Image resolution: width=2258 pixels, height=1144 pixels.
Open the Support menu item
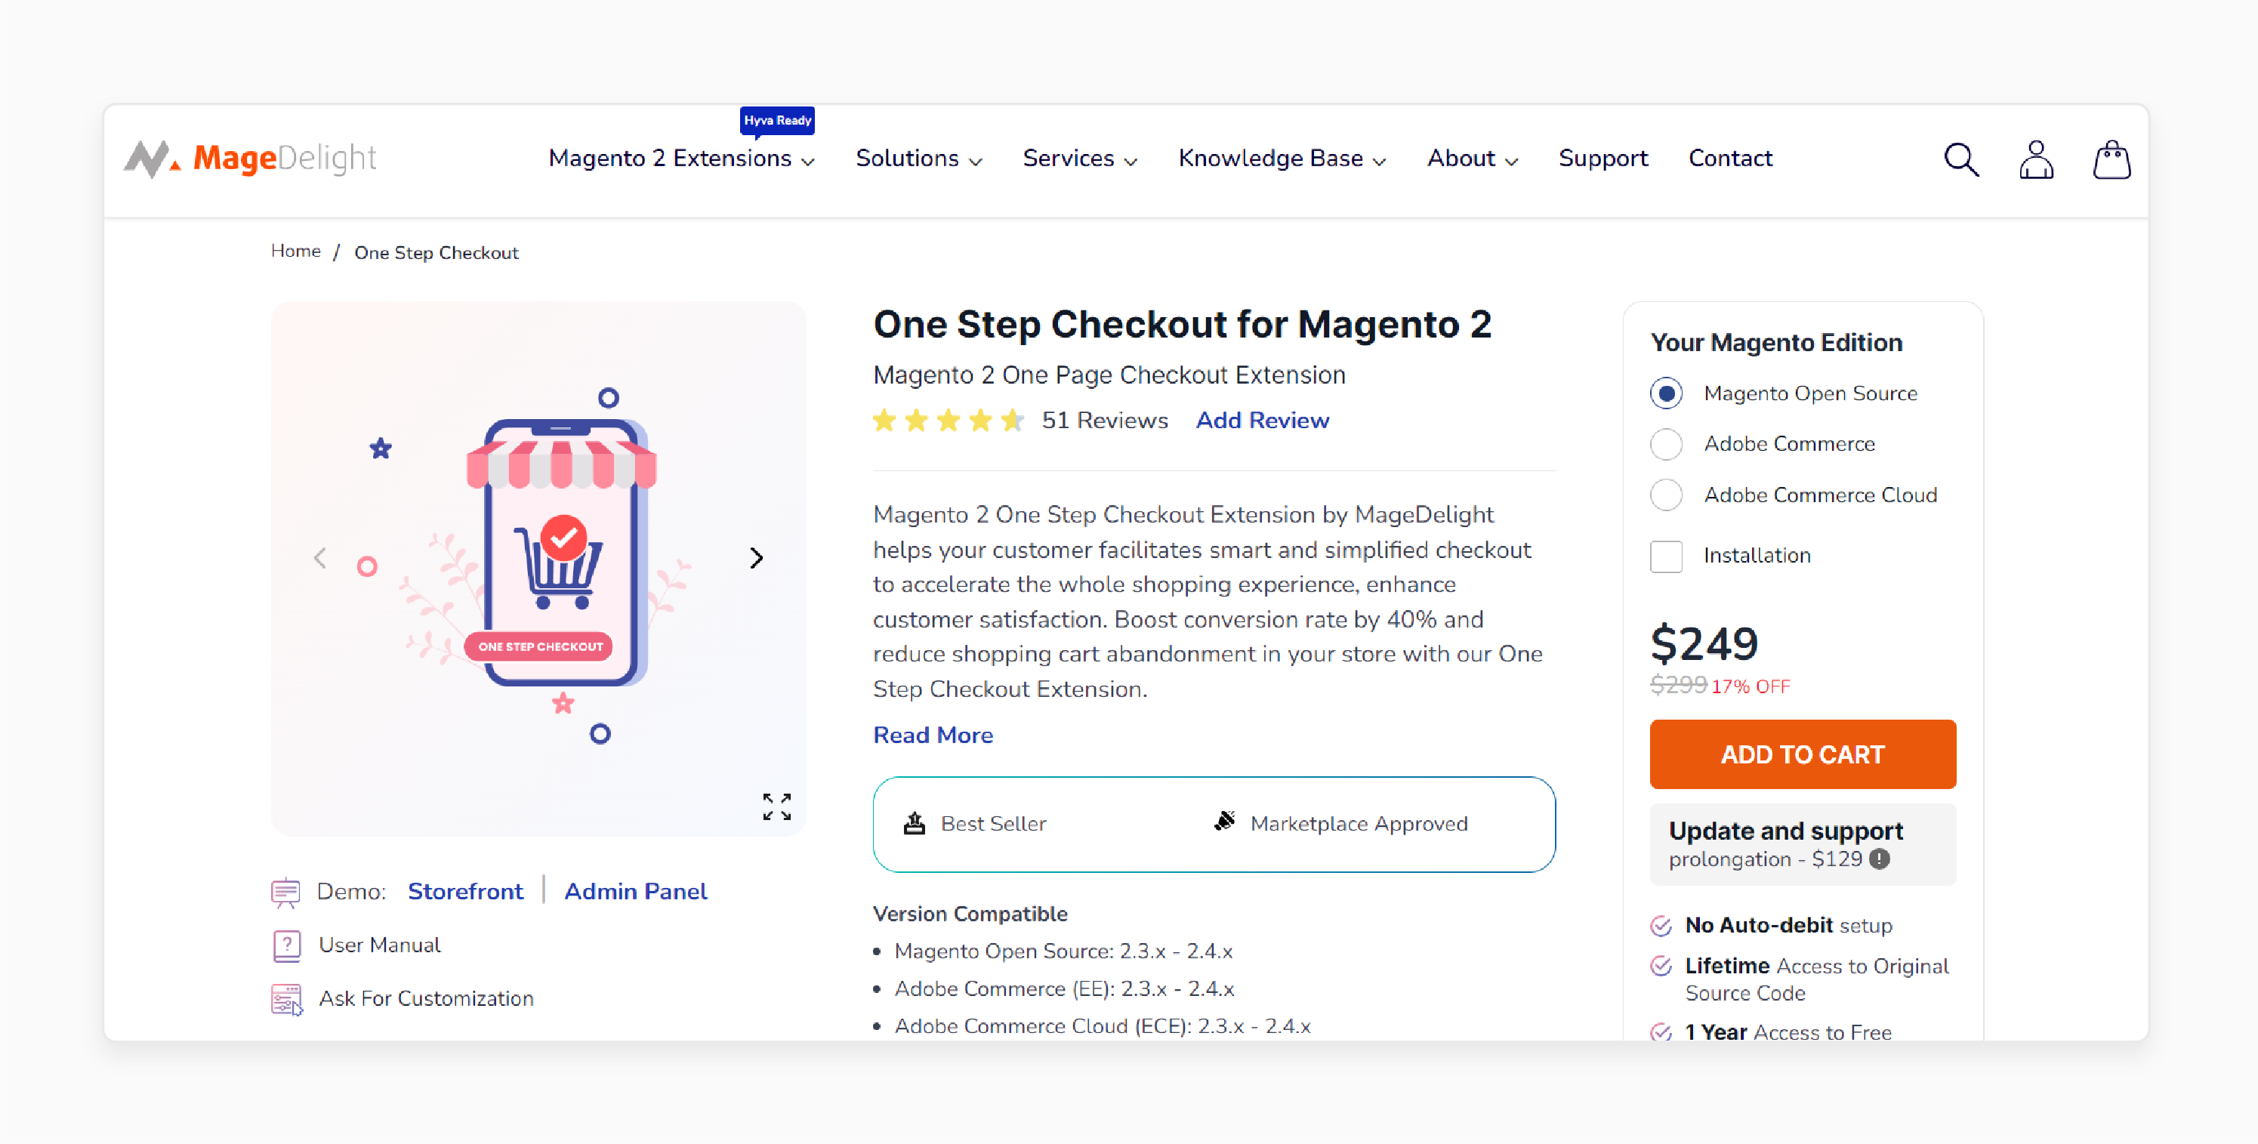1602,158
